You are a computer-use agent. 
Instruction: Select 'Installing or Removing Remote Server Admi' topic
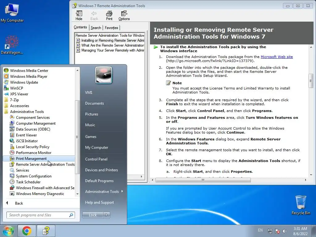(x=110, y=40)
